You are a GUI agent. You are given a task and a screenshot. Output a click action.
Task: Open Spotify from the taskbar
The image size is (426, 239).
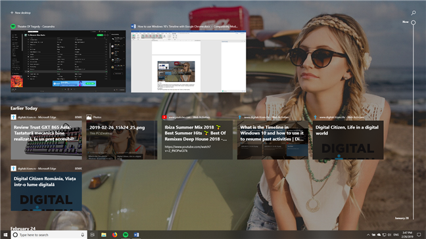[x=126, y=234]
